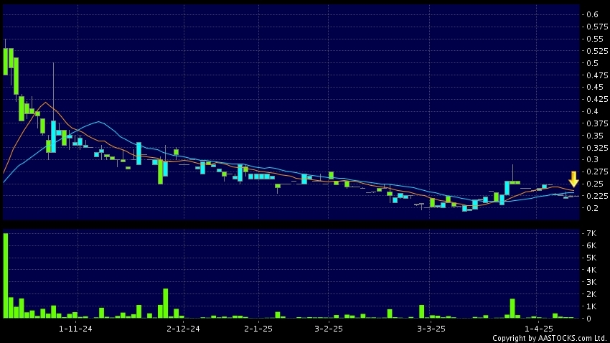Click the 2-1-25 date label
610x343 pixels.
[258, 329]
